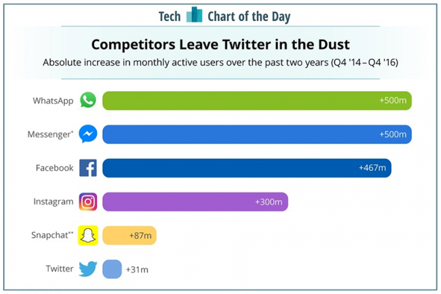Click the Facebook logo icon
This screenshot has height=294, width=441.
pos(88,168)
